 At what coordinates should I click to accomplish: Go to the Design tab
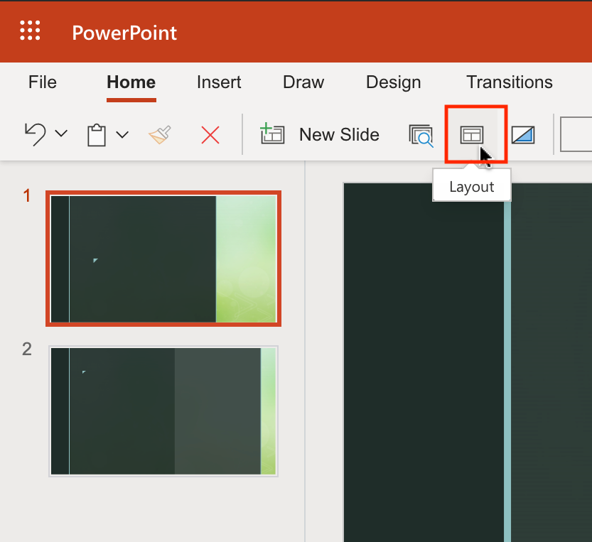point(393,82)
